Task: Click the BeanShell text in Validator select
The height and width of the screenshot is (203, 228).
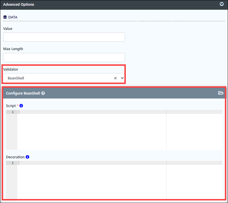Action: click(x=16, y=78)
